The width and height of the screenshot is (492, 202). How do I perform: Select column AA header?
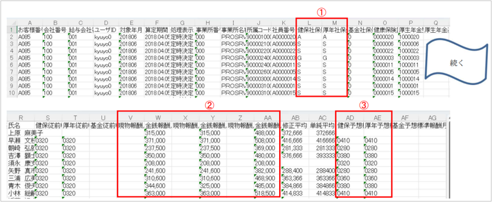[x=267, y=118]
